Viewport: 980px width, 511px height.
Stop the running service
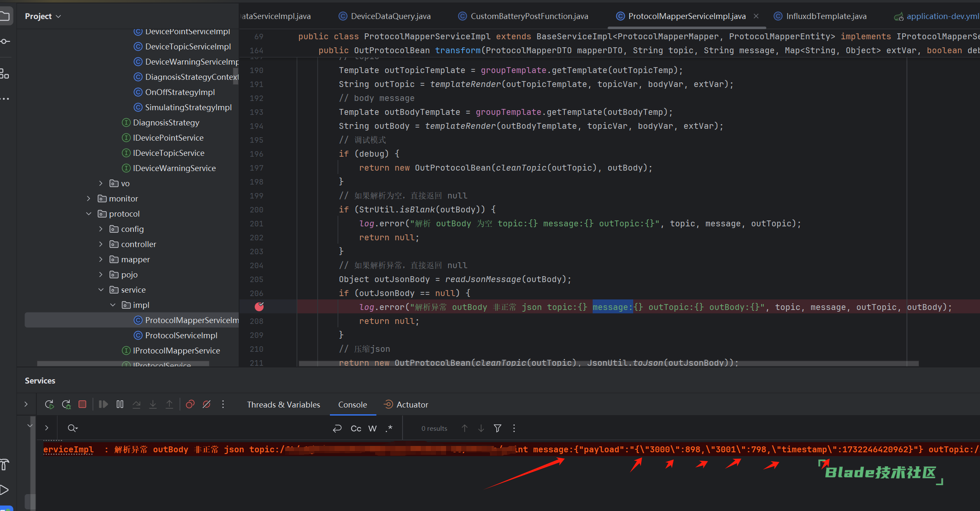tap(82, 404)
